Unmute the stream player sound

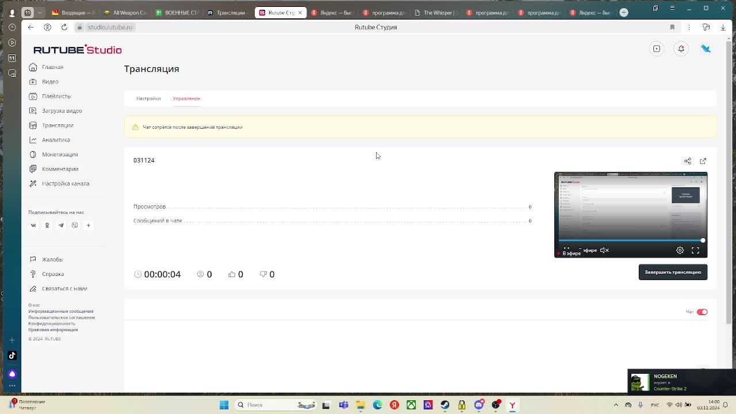(604, 250)
